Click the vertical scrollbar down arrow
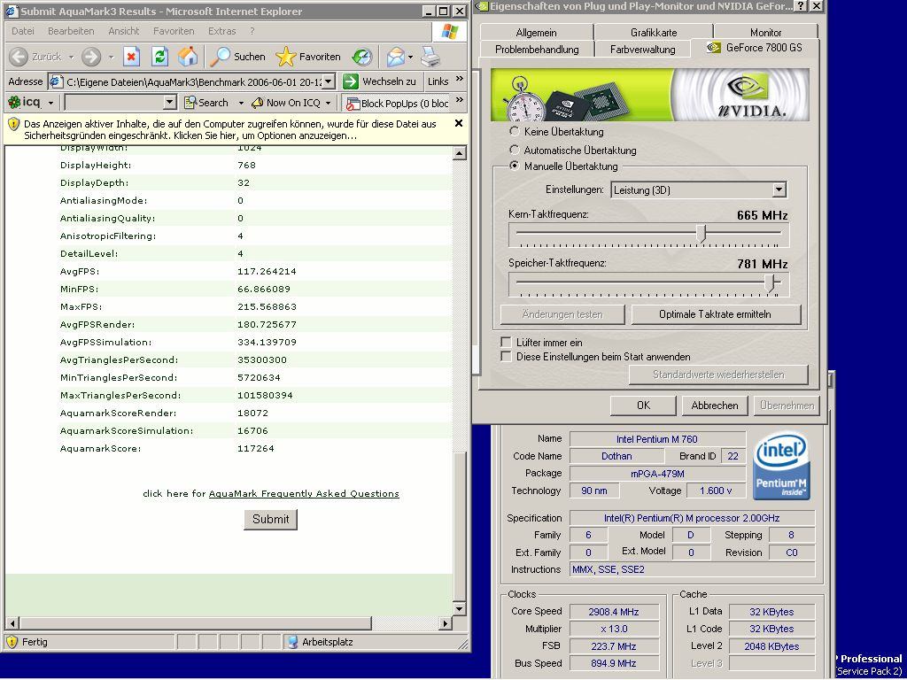The width and height of the screenshot is (907, 680). pyautogui.click(x=460, y=608)
